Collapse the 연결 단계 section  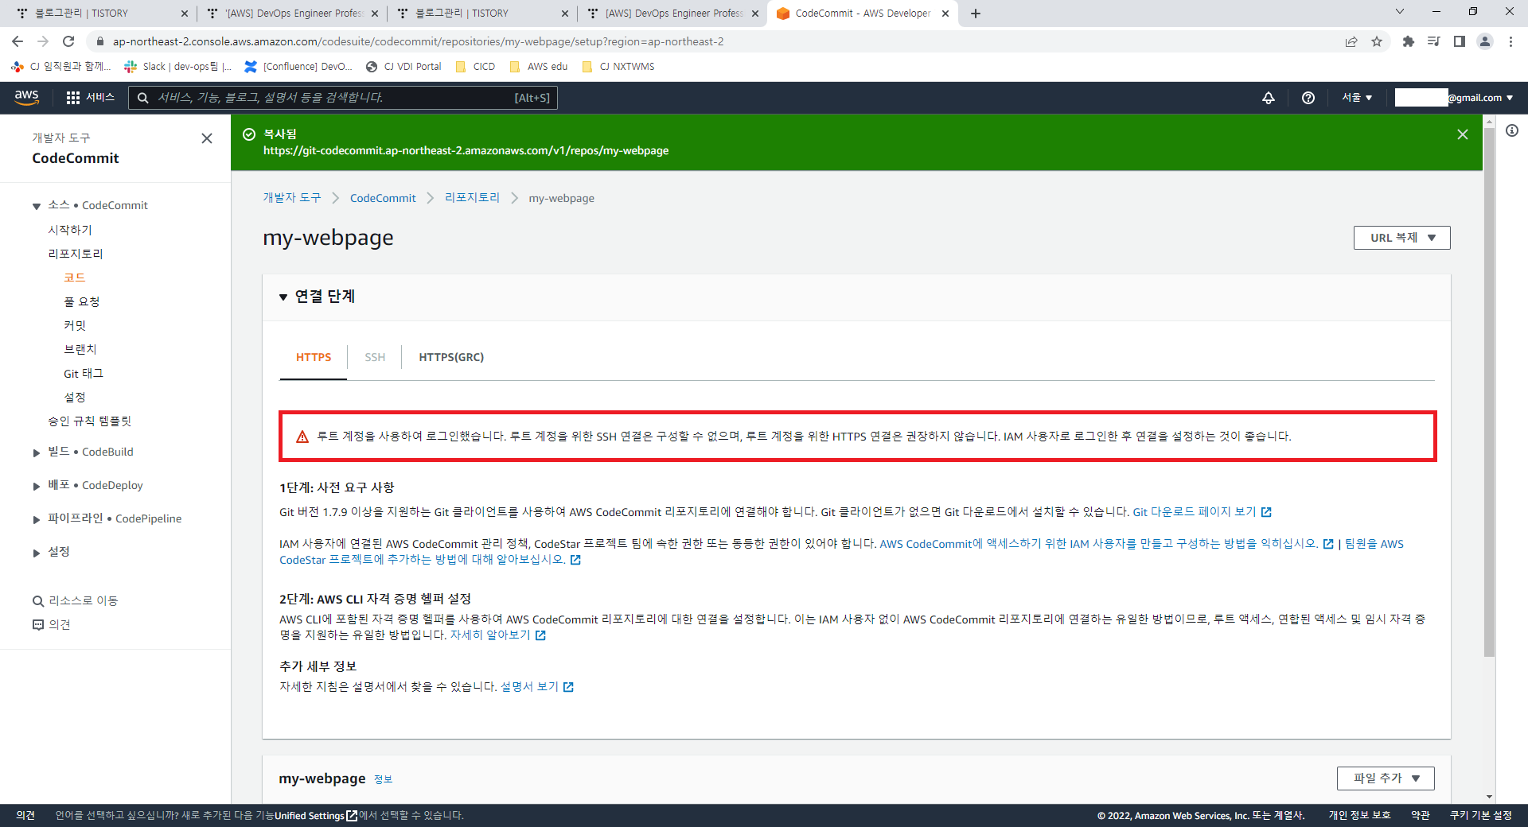(x=283, y=297)
